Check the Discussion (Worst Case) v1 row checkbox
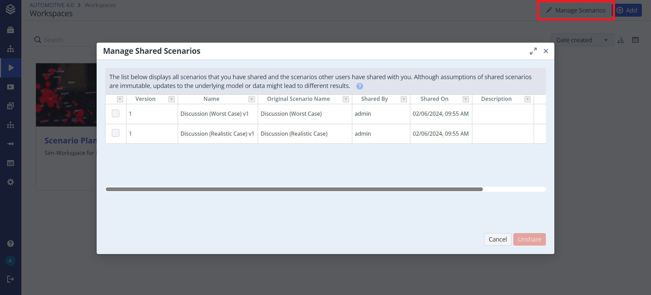The height and width of the screenshot is (295, 651). click(116, 113)
